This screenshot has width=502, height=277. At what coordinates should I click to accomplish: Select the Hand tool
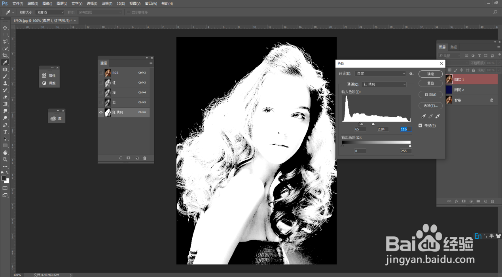[5, 152]
